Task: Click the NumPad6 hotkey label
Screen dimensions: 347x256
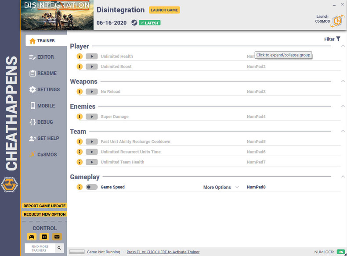Action: click(x=256, y=152)
